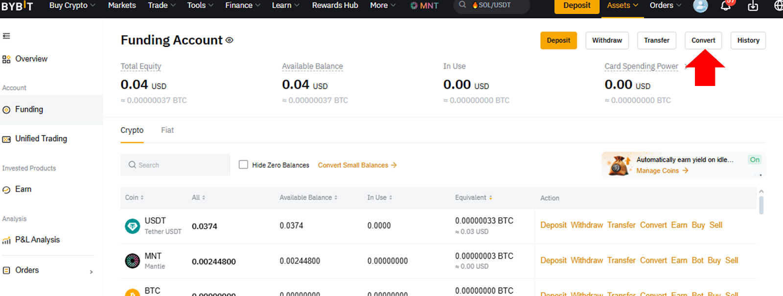
Task: Click the USDT coin icon
Action: pyautogui.click(x=133, y=226)
